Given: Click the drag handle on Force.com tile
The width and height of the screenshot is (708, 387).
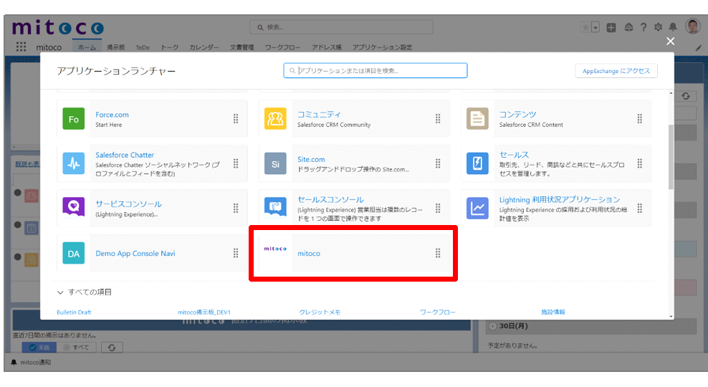Looking at the screenshot, I should pos(236,119).
